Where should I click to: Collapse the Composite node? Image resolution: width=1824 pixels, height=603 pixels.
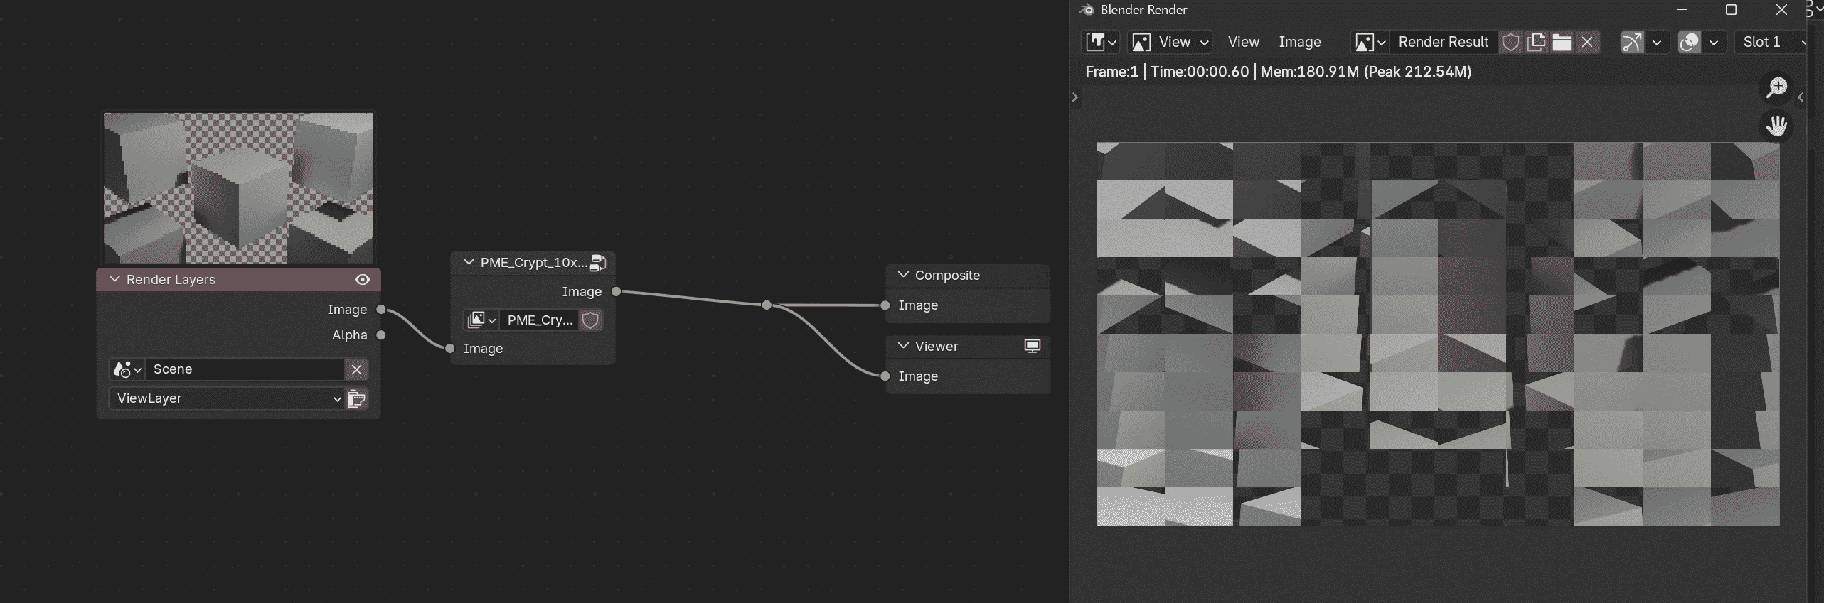pos(903,275)
